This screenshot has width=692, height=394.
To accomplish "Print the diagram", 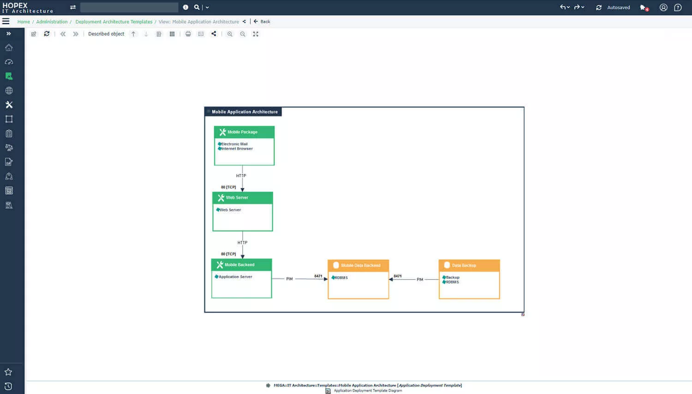I will pos(188,34).
